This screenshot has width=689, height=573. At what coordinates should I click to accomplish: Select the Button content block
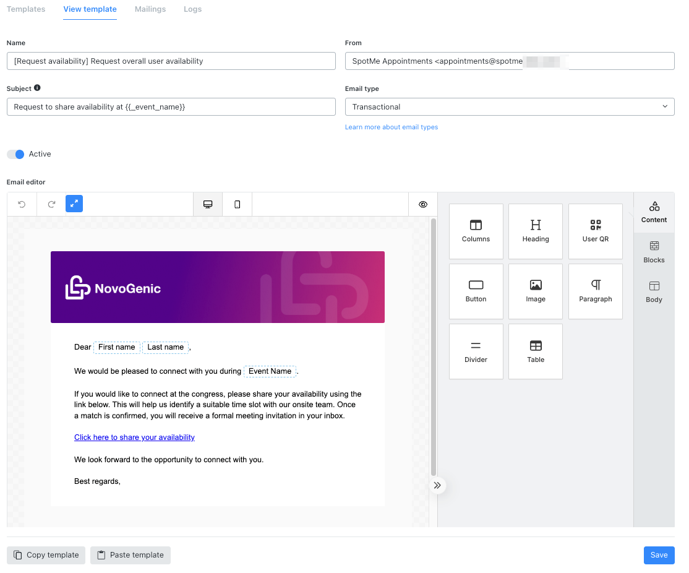coord(476,291)
